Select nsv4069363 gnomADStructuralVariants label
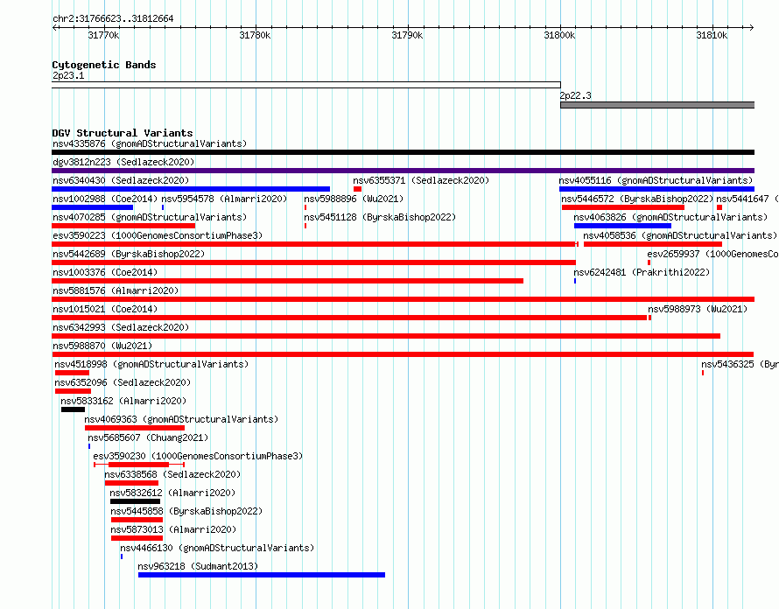The height and width of the screenshot is (609, 779). click(181, 419)
